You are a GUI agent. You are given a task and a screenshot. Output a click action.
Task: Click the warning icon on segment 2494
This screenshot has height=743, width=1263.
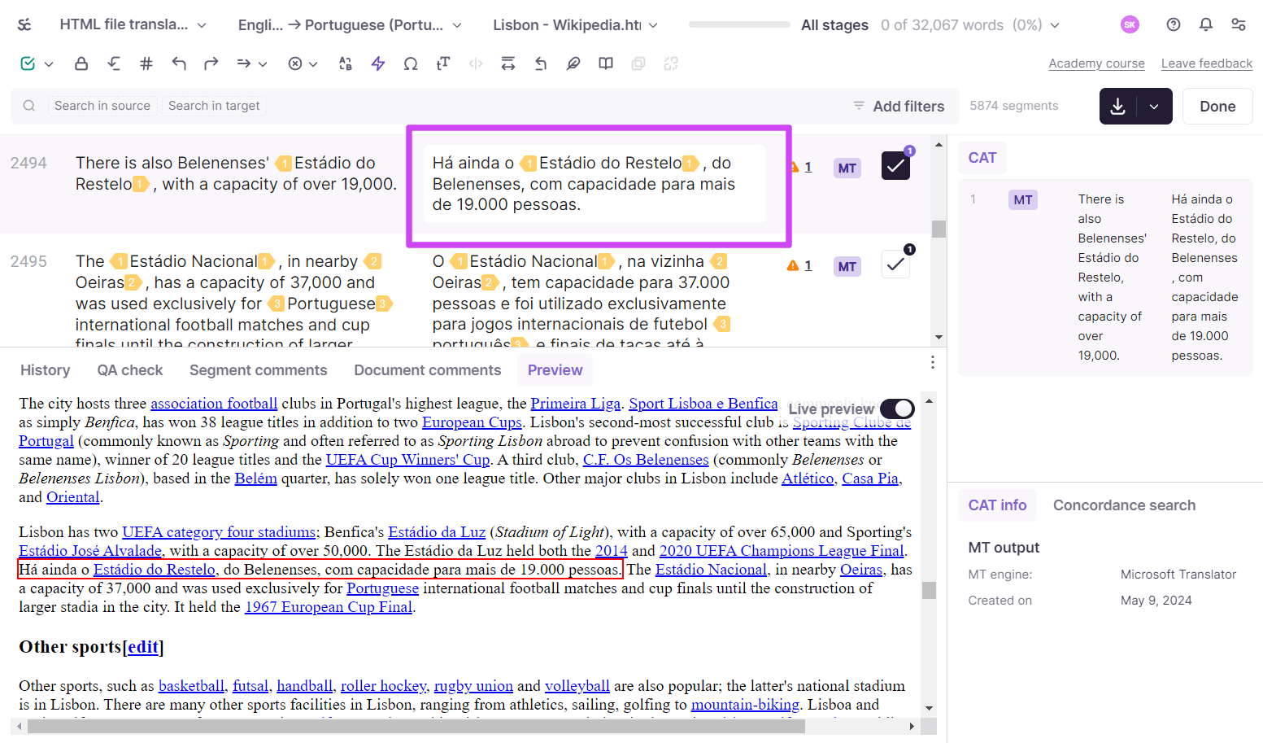tap(794, 167)
